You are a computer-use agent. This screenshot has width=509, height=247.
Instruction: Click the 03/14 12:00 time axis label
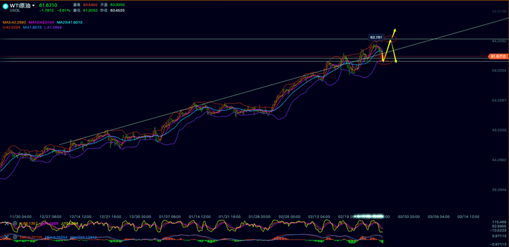[468, 217]
